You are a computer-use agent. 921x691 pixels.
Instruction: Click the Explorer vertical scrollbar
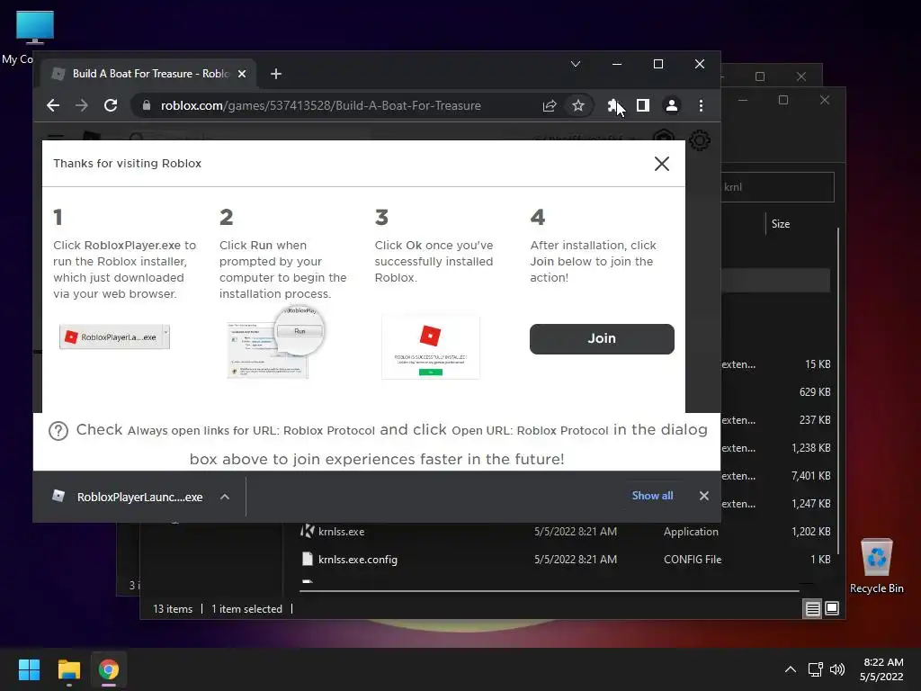pyautogui.click(x=838, y=390)
